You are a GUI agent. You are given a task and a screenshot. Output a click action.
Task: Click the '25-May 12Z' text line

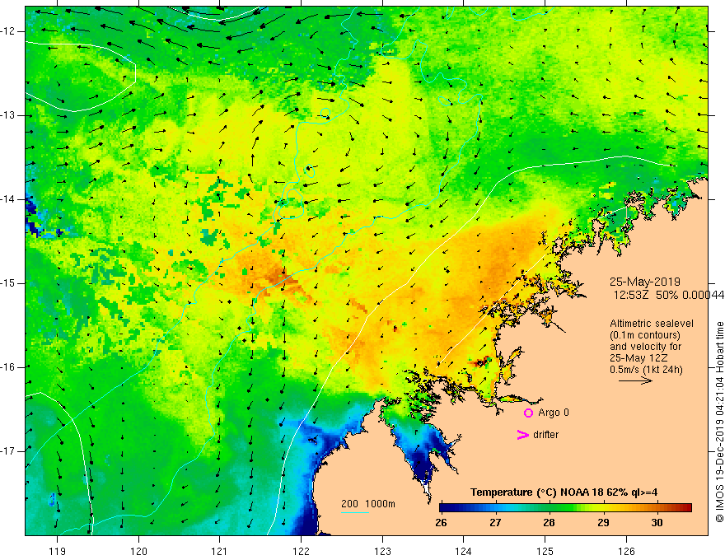638,358
